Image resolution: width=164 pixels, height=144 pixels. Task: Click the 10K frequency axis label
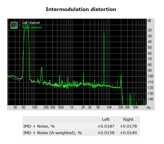point(109,107)
